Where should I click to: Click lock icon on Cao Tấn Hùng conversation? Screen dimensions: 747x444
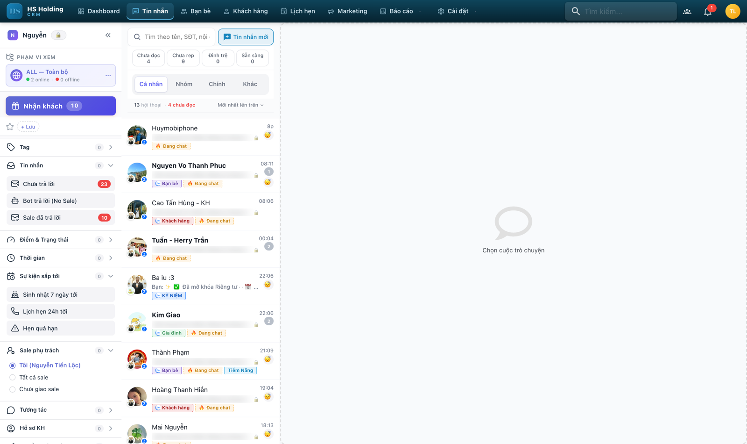click(x=256, y=213)
